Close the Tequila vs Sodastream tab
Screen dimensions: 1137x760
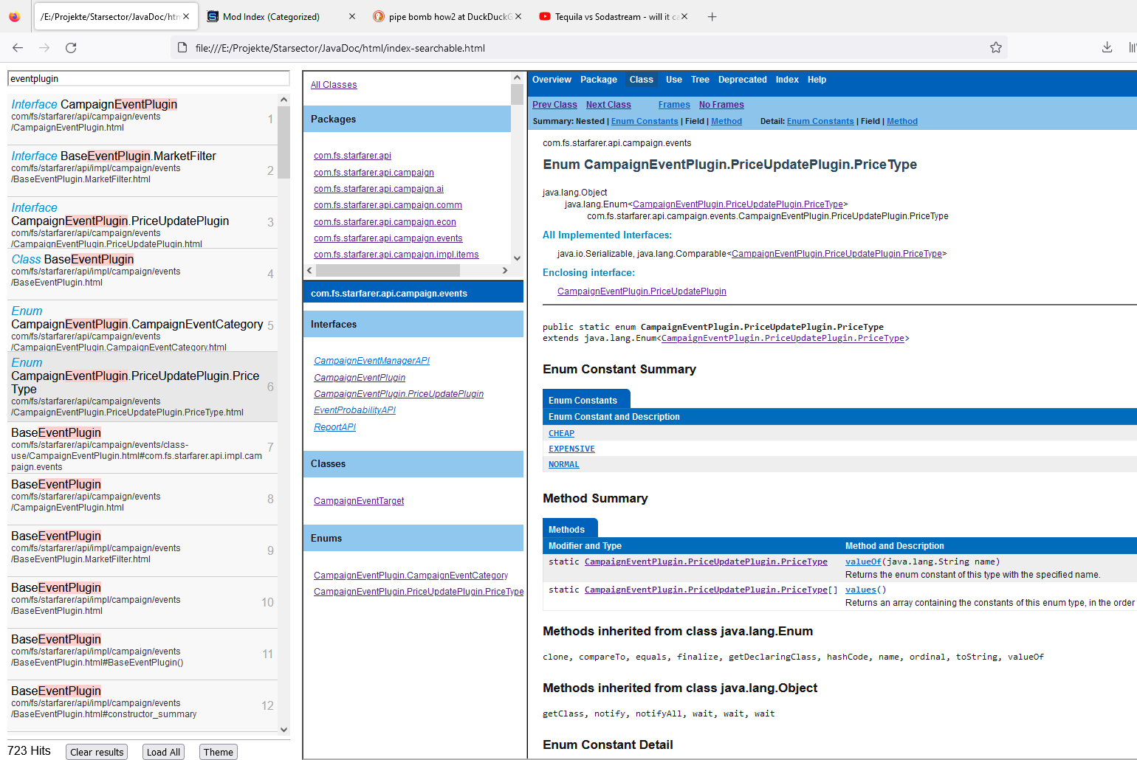(x=684, y=16)
